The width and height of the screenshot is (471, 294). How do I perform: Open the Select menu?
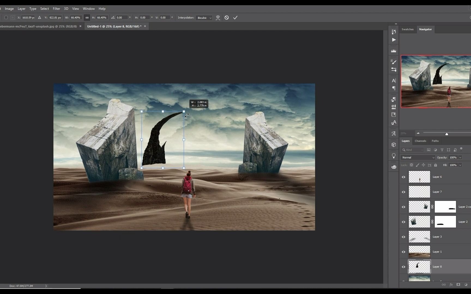pos(44,8)
